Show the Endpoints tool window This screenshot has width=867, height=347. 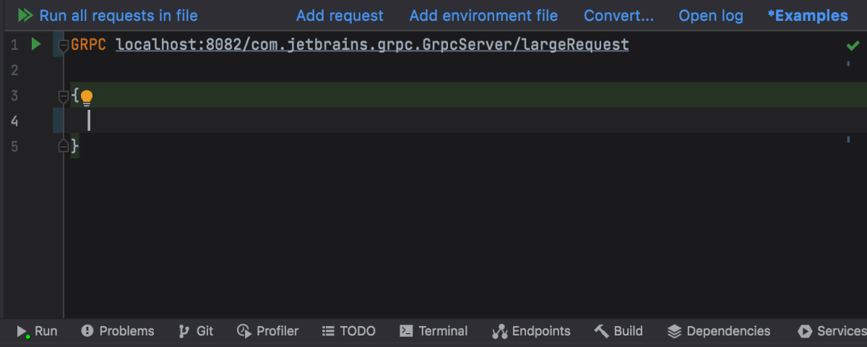(531, 331)
